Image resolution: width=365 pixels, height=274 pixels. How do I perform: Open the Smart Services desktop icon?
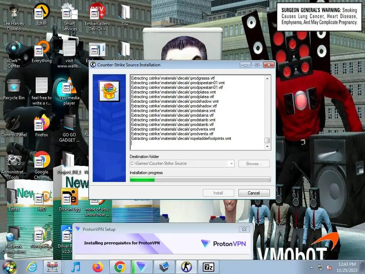(x=69, y=17)
